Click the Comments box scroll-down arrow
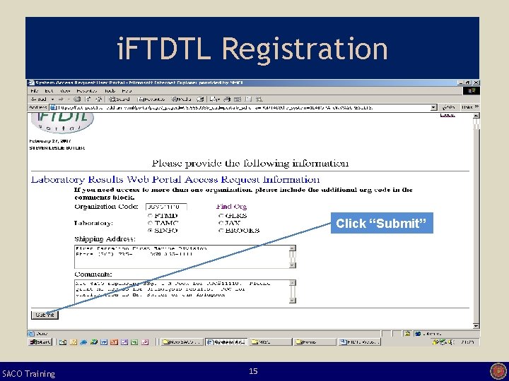Image resolution: width=509 pixels, height=381 pixels. click(x=293, y=301)
